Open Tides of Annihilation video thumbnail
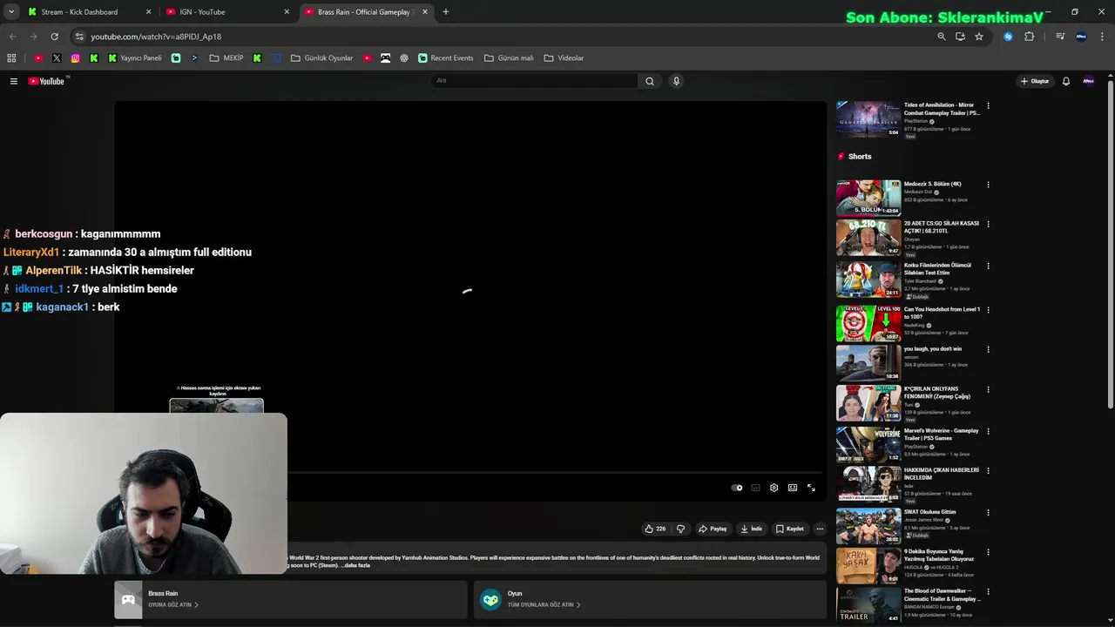The width and height of the screenshot is (1115, 627). click(868, 119)
